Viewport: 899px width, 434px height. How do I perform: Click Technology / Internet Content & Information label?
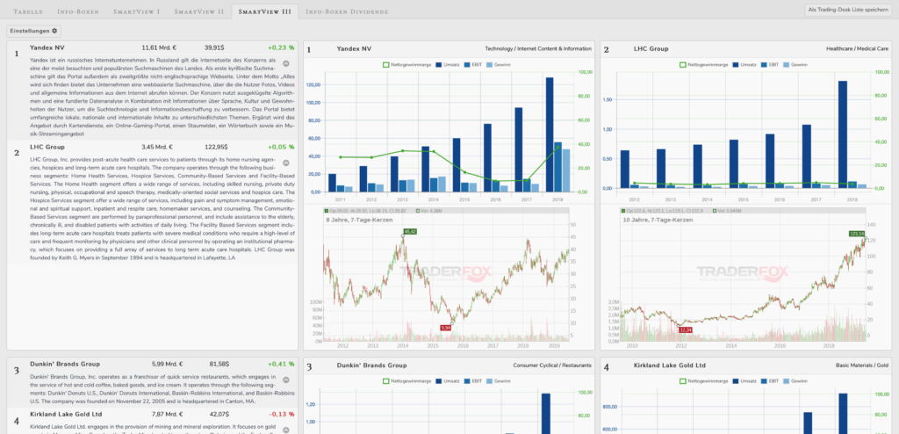(x=538, y=49)
